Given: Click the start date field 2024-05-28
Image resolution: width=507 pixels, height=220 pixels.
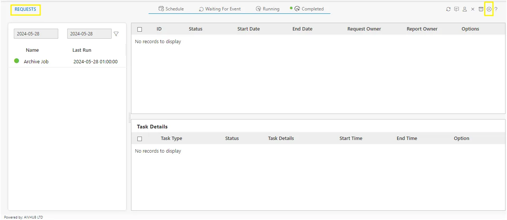Looking at the screenshot, I should tap(36, 34).
